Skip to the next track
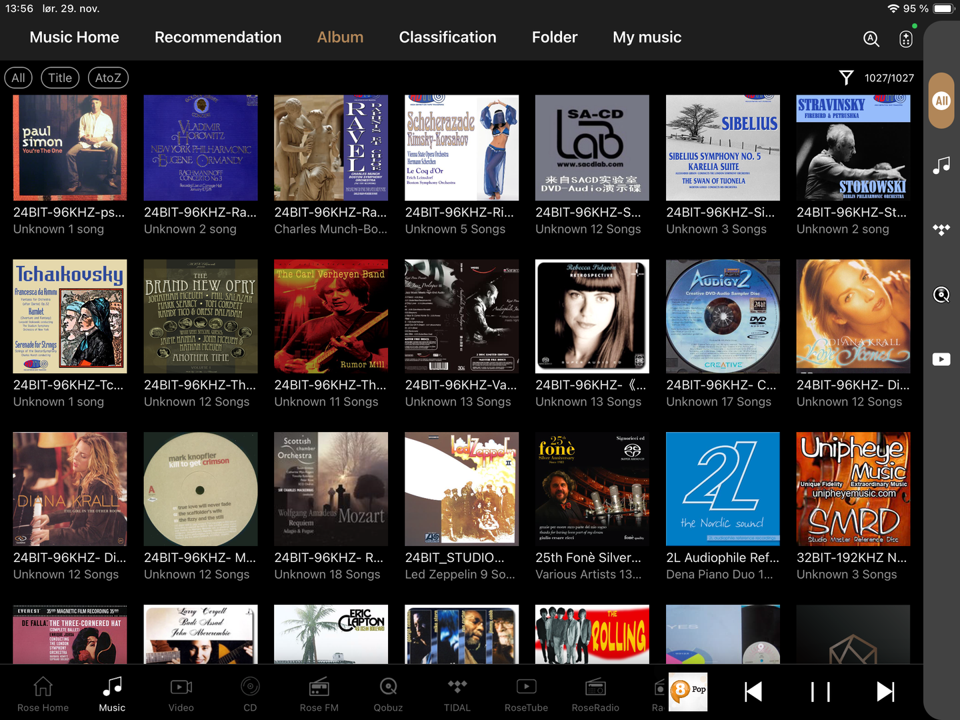Viewport: 960px width, 720px height. click(885, 692)
